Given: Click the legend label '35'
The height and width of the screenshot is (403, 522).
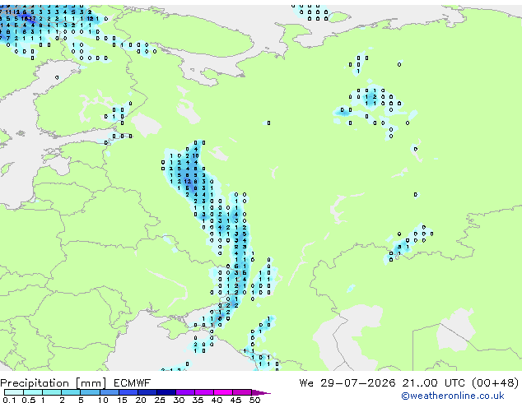Looking at the screenshot, I should pos(198,400).
